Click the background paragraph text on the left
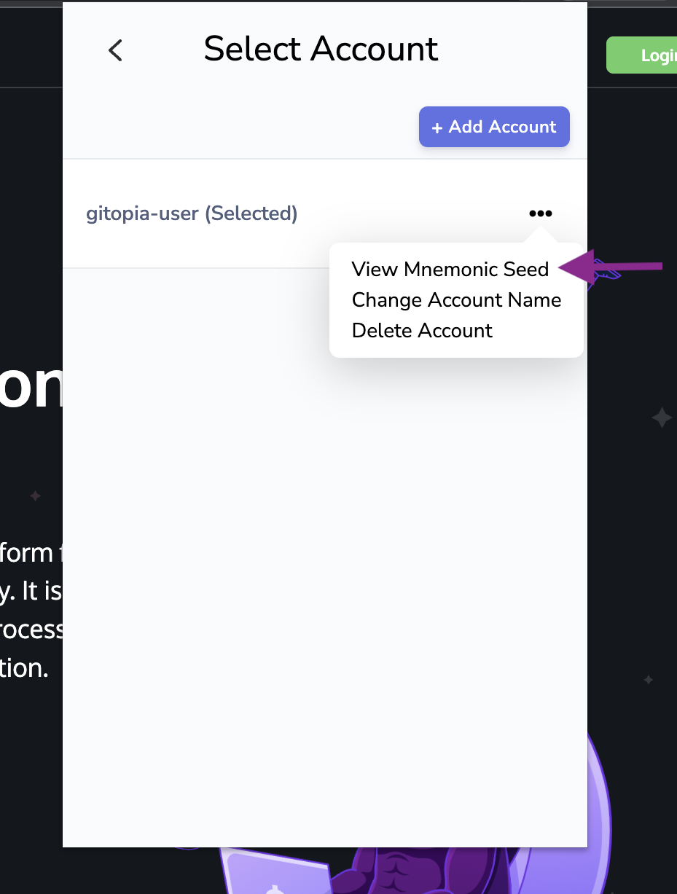Viewport: 677px width, 894px height. pyautogui.click(x=31, y=611)
